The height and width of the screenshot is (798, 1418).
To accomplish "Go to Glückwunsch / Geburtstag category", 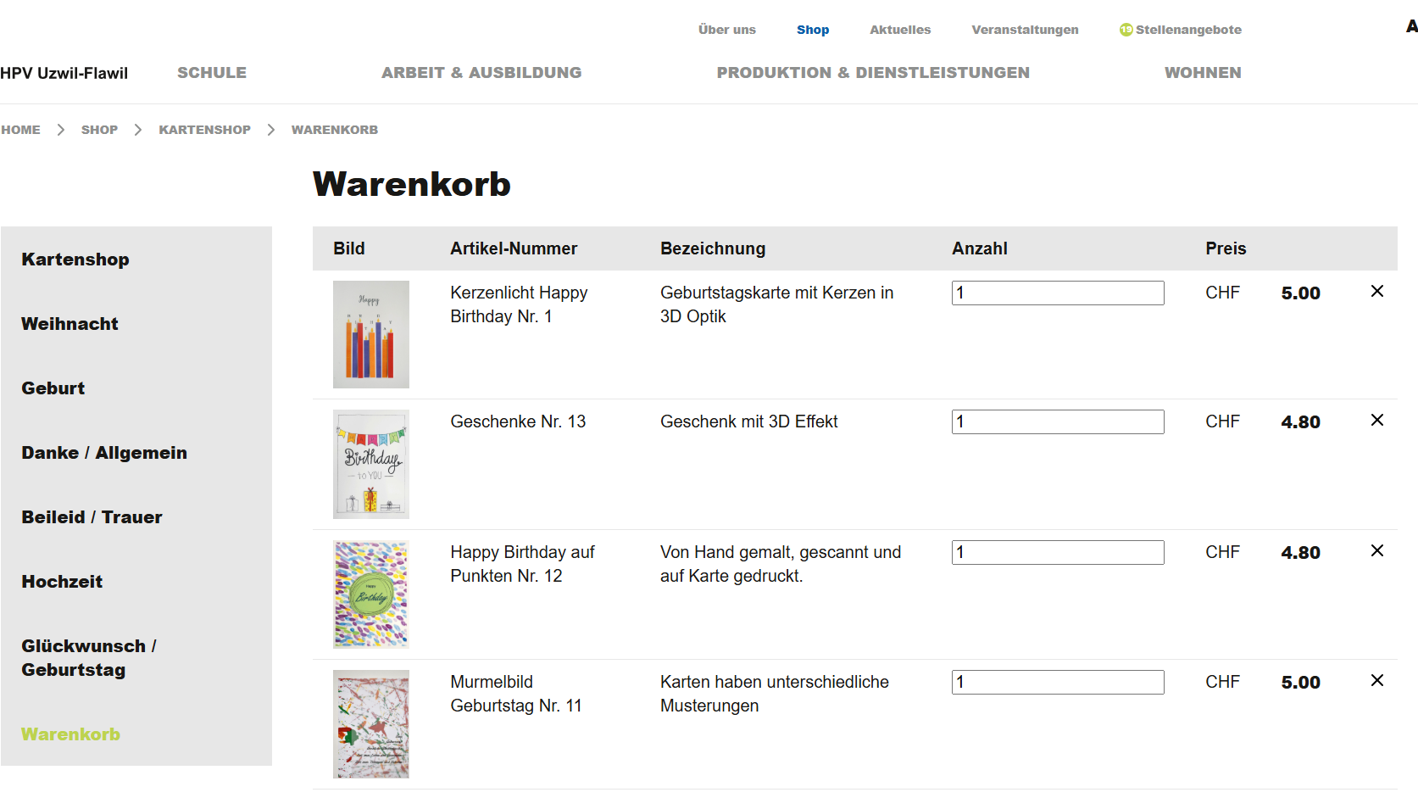I will coord(89,658).
